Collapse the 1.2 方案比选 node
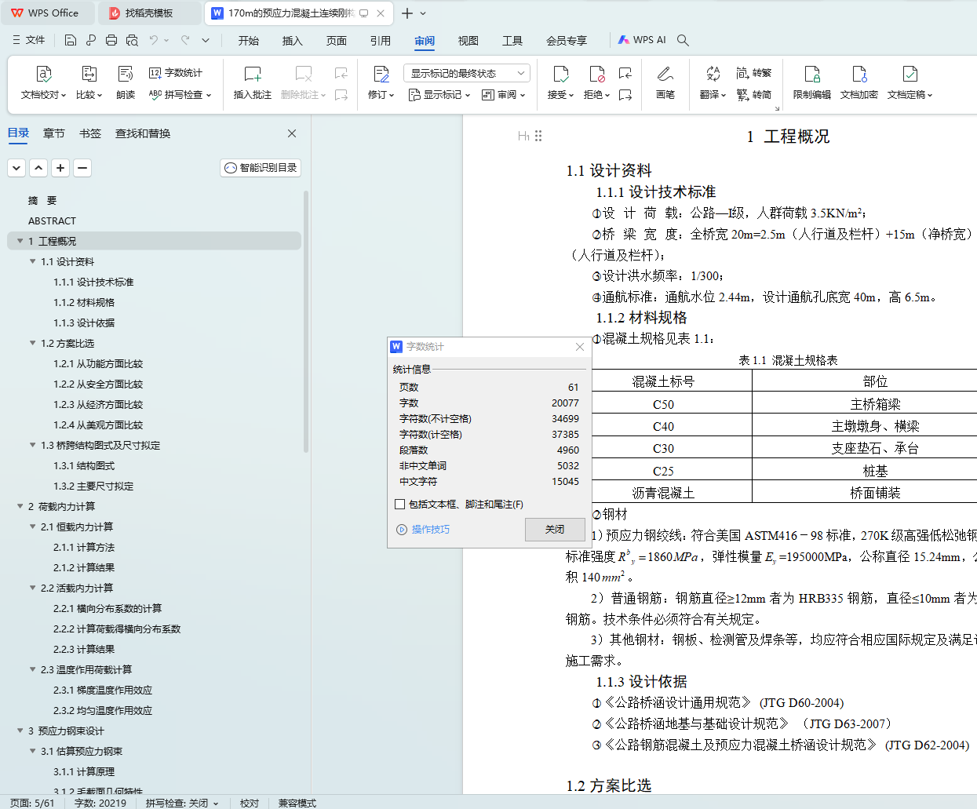Image resolution: width=977 pixels, height=809 pixels. 33,343
